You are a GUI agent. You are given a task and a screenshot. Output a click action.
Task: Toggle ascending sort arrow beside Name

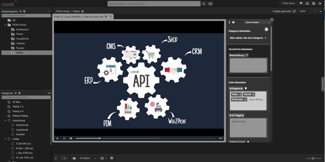click(320, 11)
